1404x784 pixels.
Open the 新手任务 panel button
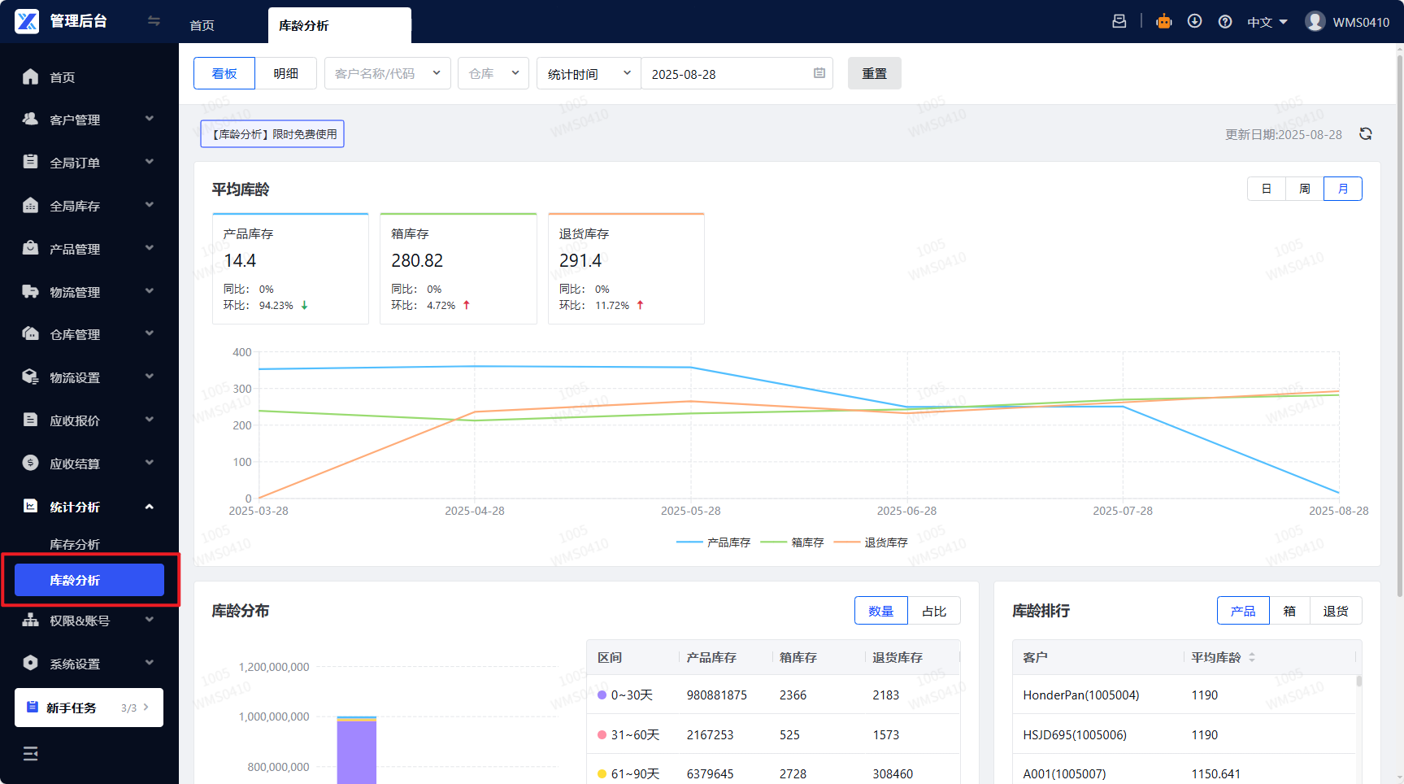click(89, 708)
